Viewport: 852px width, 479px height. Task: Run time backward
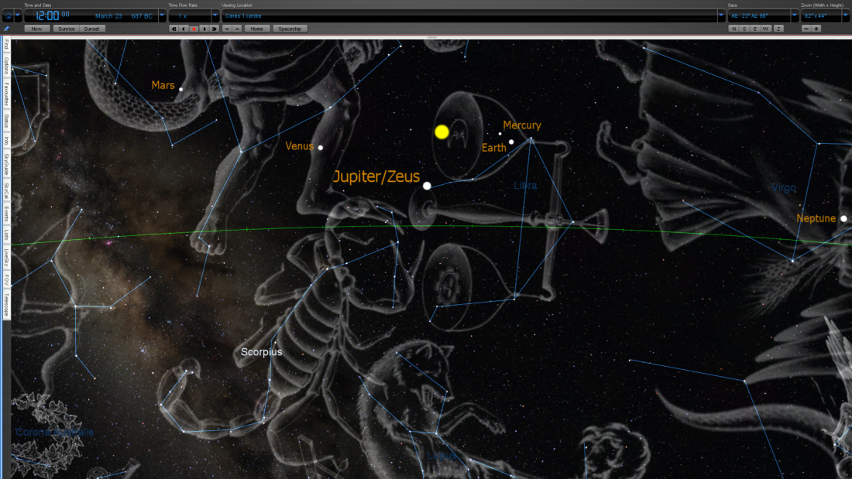[x=184, y=29]
